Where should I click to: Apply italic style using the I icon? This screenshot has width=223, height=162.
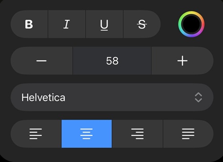click(67, 24)
